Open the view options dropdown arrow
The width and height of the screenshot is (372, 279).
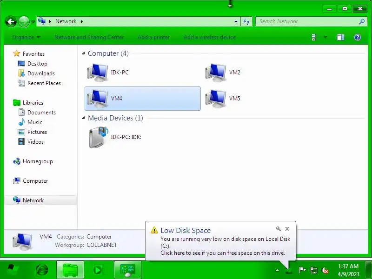point(325,37)
